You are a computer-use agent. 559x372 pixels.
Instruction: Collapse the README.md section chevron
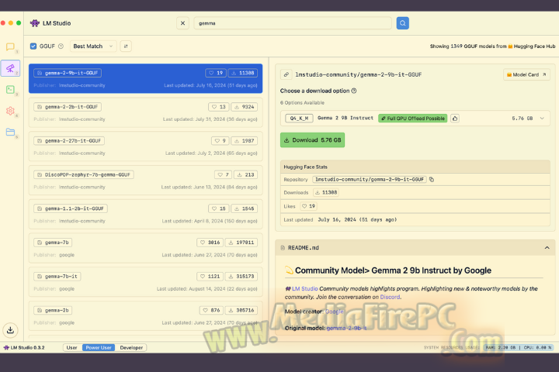(x=547, y=247)
